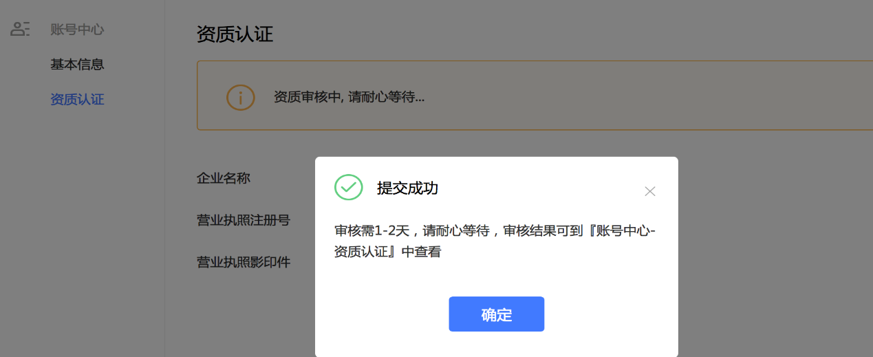Click 审核结果可到 text in dialog message
The height and width of the screenshot is (357, 873).
543,230
